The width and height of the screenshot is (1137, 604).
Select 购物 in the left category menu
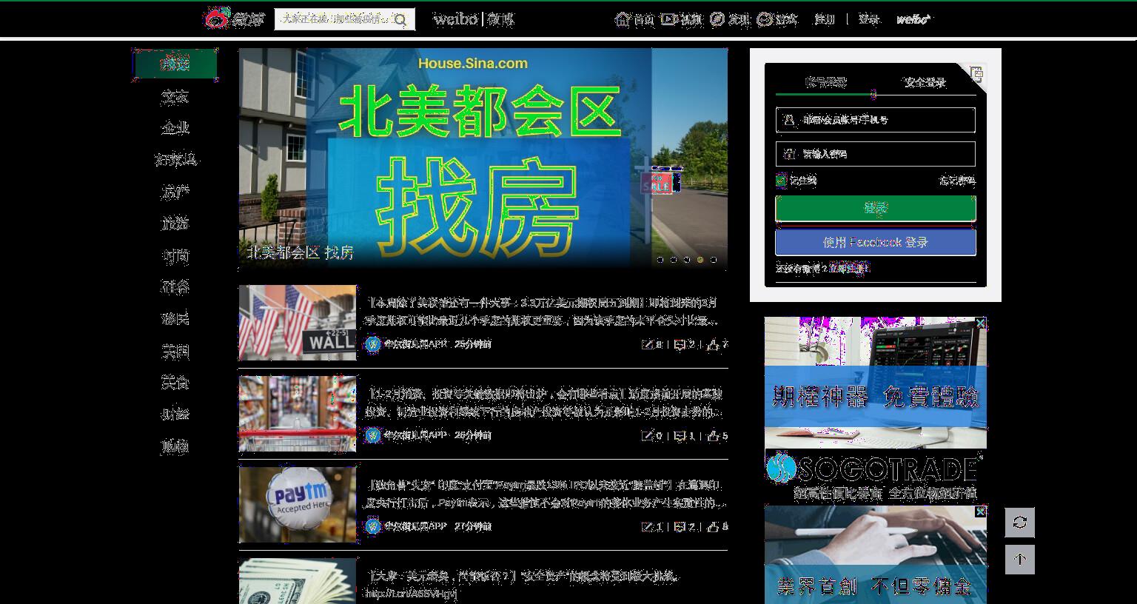click(x=175, y=446)
